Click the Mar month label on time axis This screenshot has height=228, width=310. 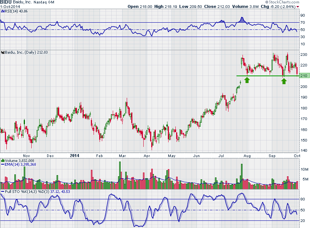123,156
